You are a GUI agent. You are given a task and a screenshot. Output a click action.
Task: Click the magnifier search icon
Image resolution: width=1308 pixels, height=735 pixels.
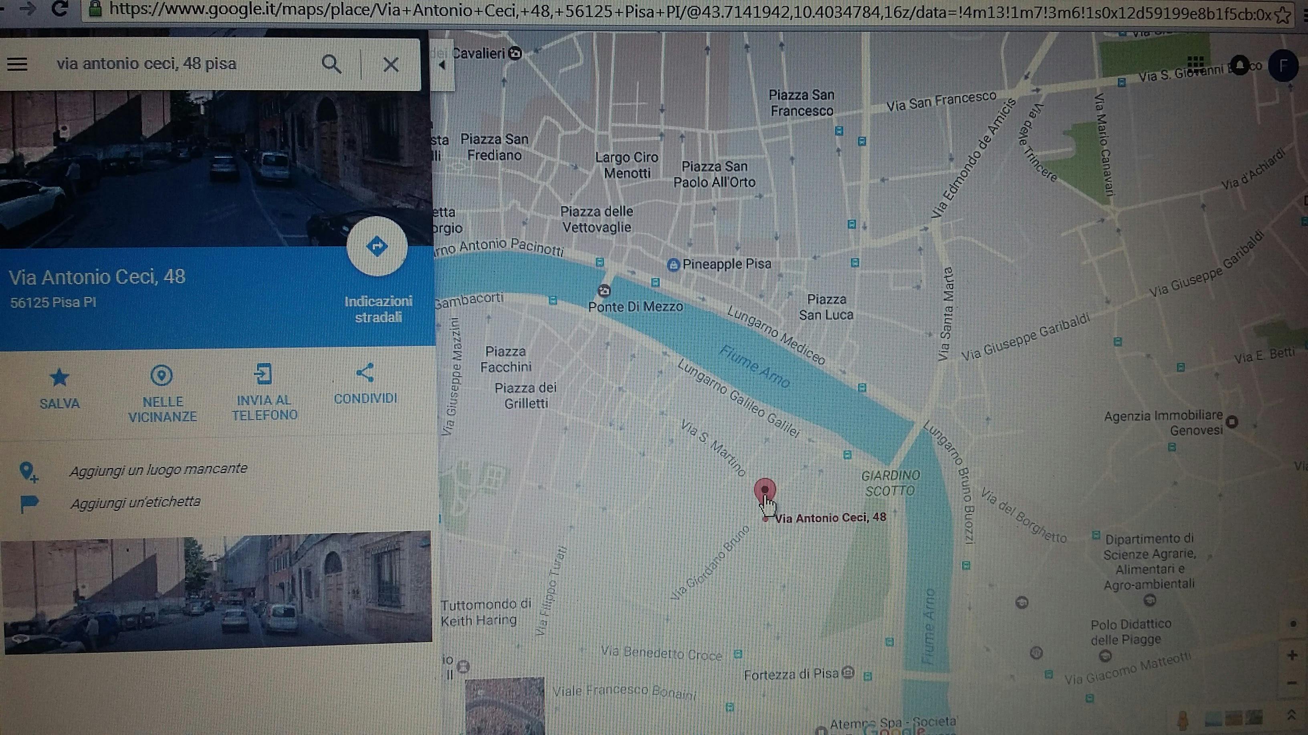coord(331,64)
